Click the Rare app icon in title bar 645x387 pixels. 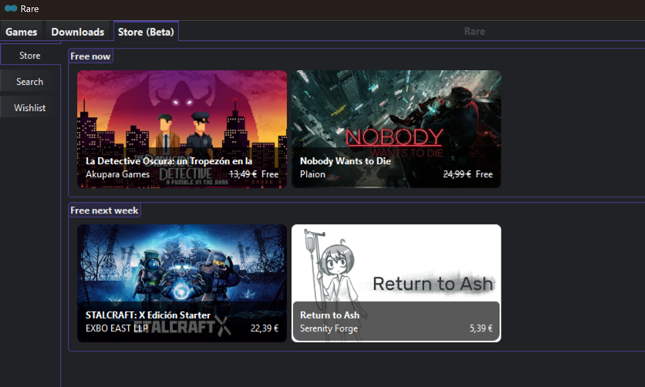[11, 8]
